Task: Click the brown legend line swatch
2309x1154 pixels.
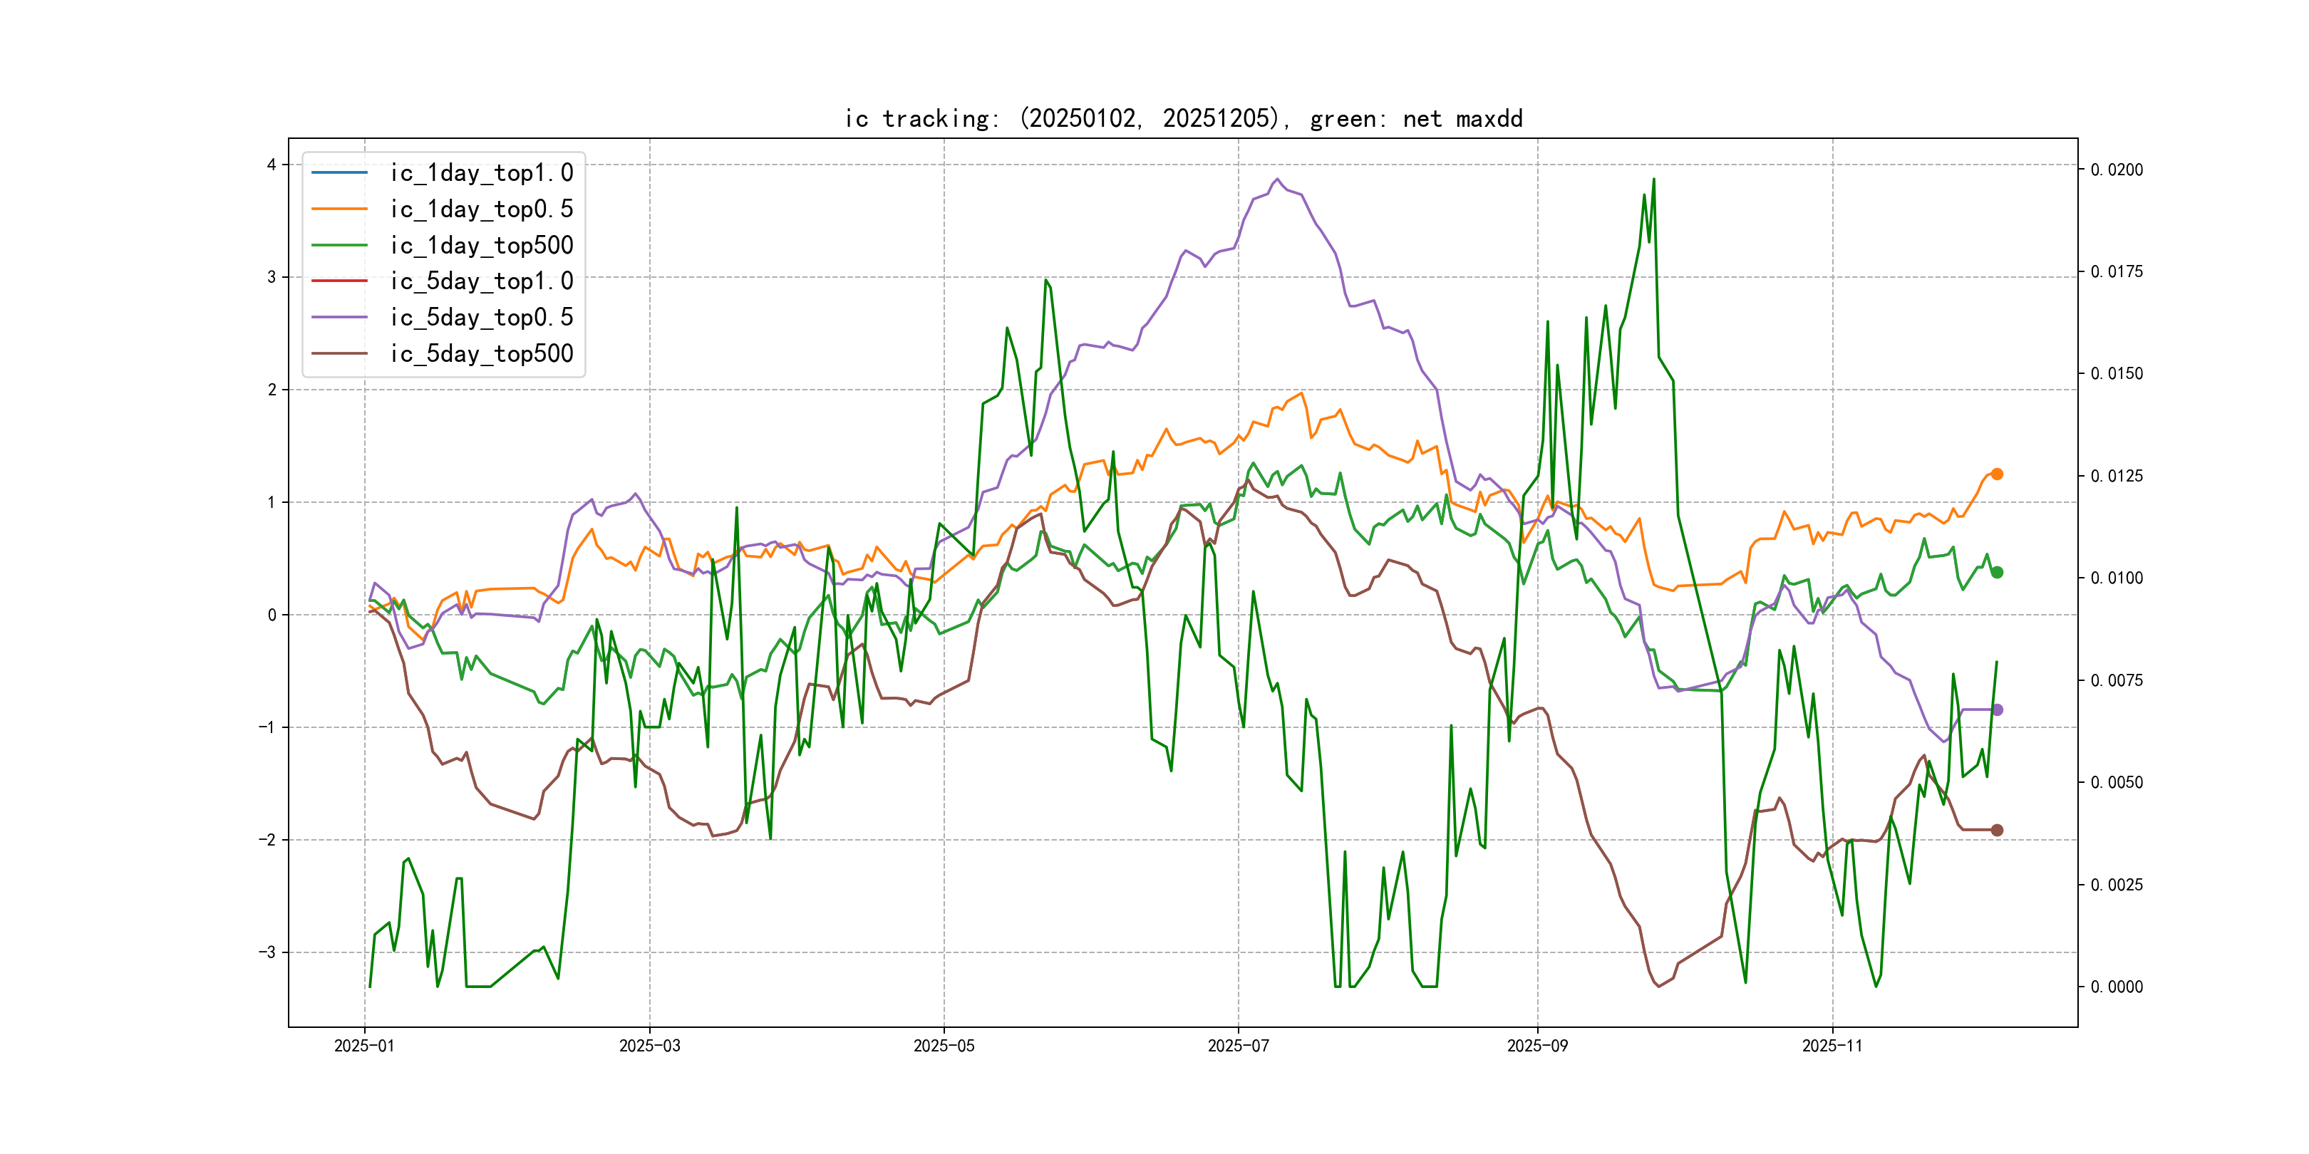Action: click(x=339, y=353)
